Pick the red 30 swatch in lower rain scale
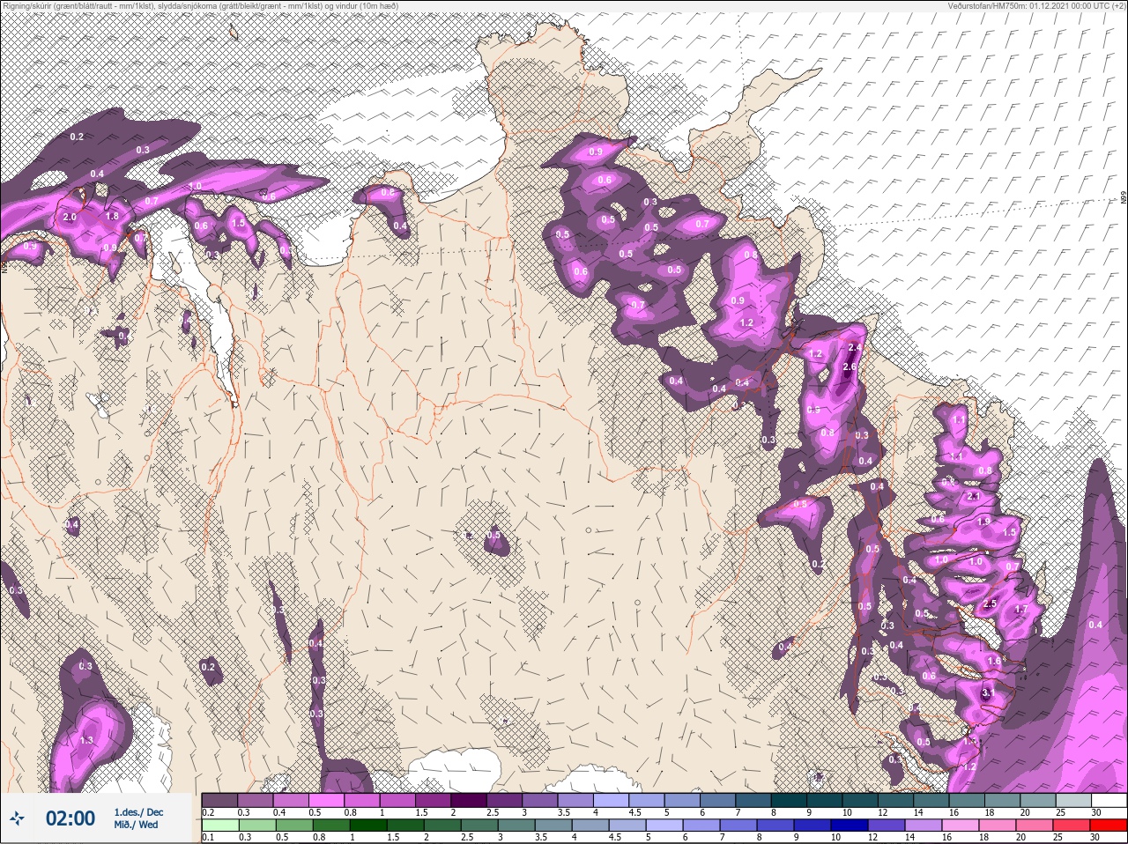 click(x=1108, y=825)
